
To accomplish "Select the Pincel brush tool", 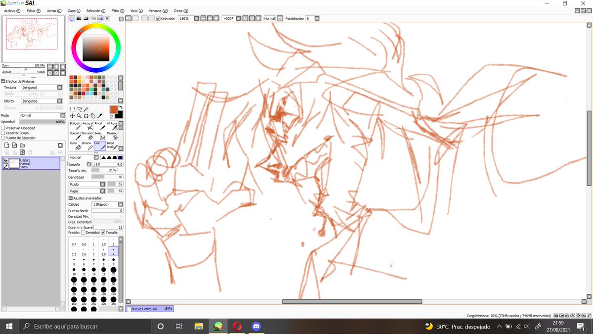I will pyautogui.click(x=100, y=126).
